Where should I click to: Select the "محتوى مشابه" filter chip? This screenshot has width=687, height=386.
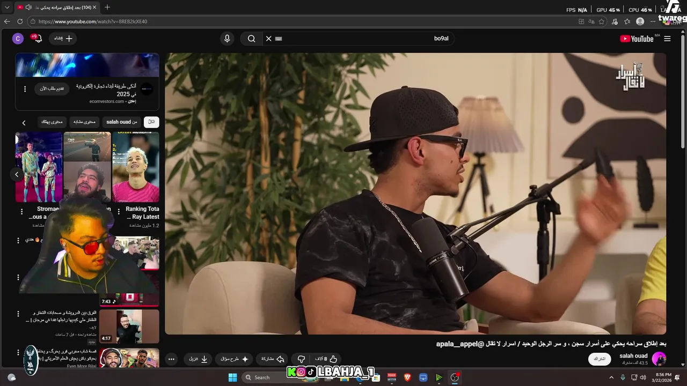(84, 122)
